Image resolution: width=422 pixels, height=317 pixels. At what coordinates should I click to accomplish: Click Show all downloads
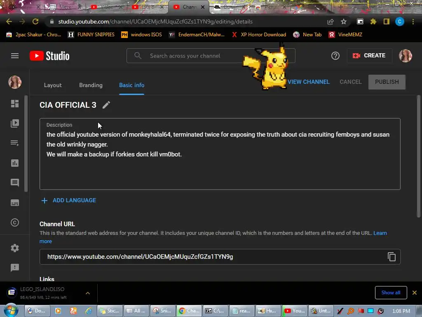tap(391, 293)
